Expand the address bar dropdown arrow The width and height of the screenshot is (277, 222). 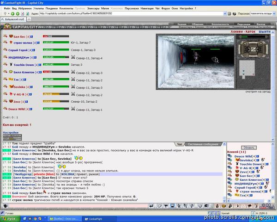pos(225,13)
